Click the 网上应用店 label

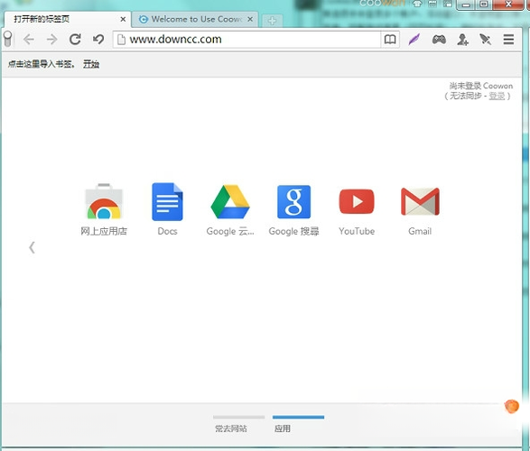pos(104,231)
